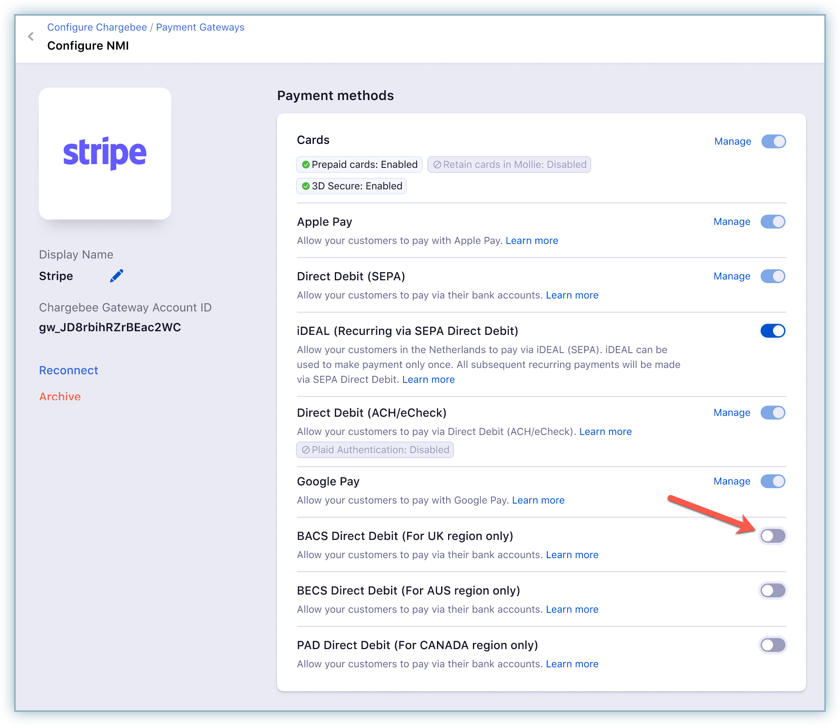Click the Reconnect link
The image size is (840, 726).
pyautogui.click(x=69, y=370)
